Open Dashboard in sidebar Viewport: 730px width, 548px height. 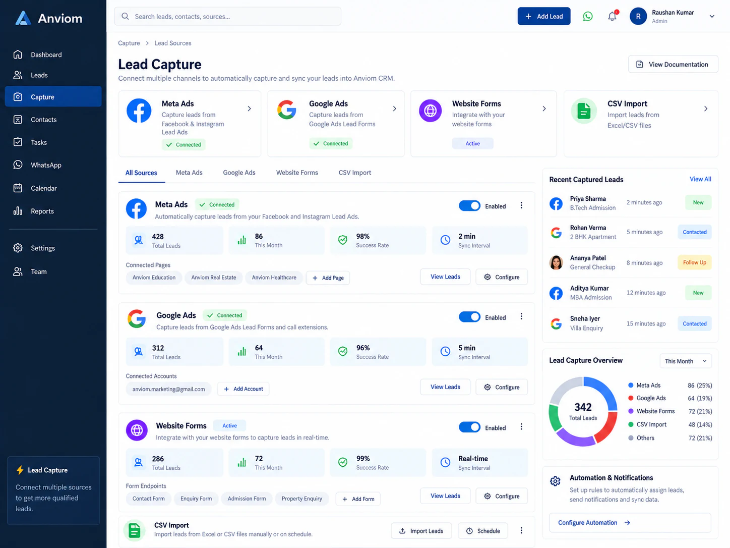(x=53, y=54)
